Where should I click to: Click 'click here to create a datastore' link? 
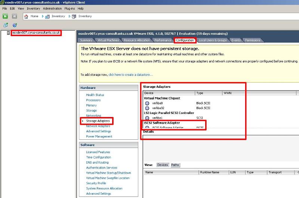pos(130,75)
